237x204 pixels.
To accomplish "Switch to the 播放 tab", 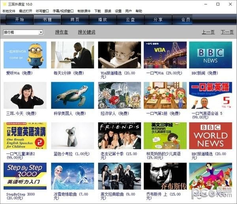I will [103, 20].
